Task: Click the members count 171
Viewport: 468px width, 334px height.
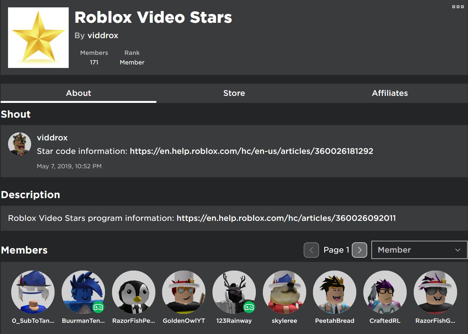Action: click(94, 63)
